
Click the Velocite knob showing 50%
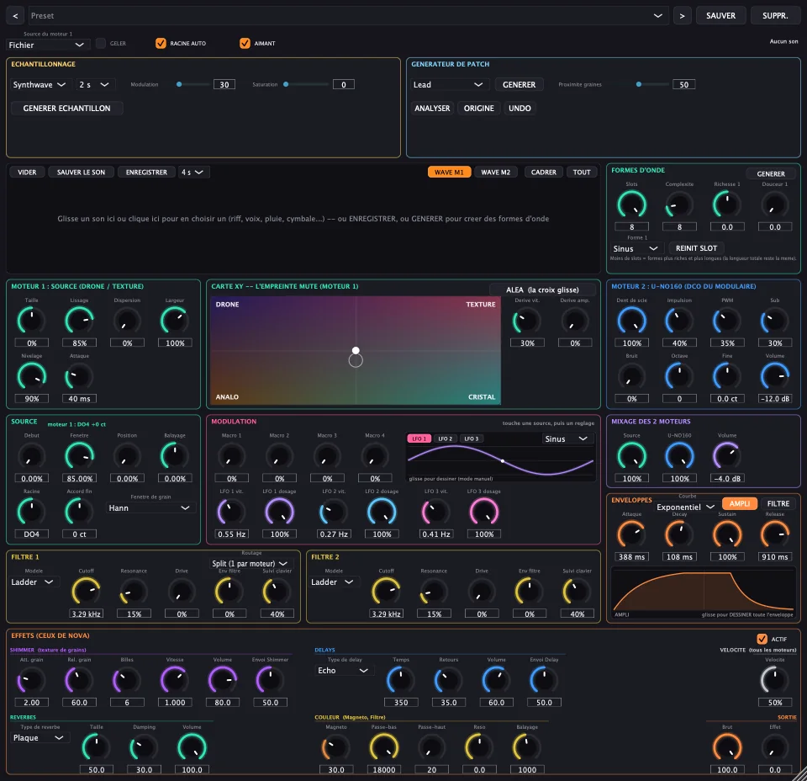click(x=774, y=680)
